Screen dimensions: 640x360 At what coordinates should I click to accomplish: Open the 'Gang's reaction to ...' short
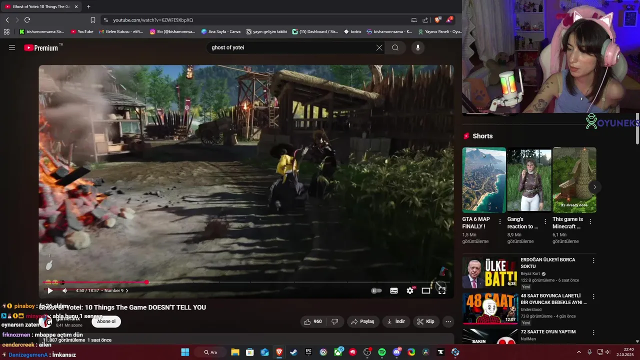pos(529,180)
